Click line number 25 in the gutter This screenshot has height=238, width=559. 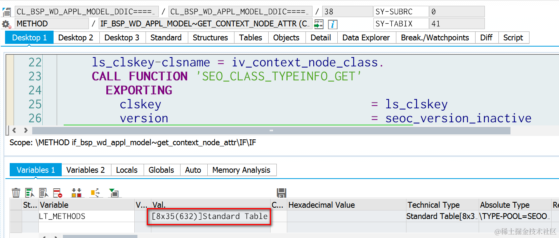coord(35,104)
